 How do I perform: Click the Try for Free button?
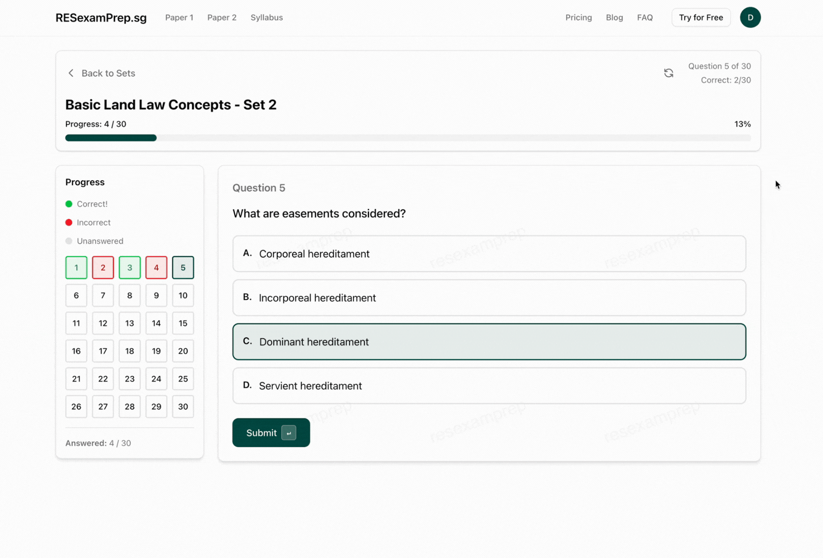click(x=701, y=17)
